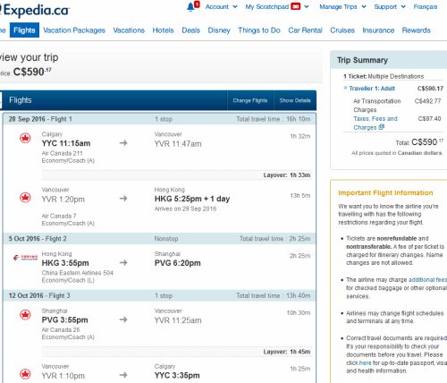Open the additional fees link

(427, 280)
